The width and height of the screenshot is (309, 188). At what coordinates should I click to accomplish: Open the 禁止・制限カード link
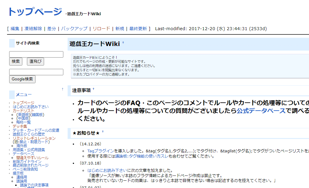click(34, 142)
